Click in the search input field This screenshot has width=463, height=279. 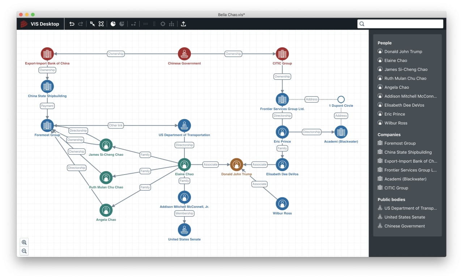pyautogui.click(x=400, y=24)
